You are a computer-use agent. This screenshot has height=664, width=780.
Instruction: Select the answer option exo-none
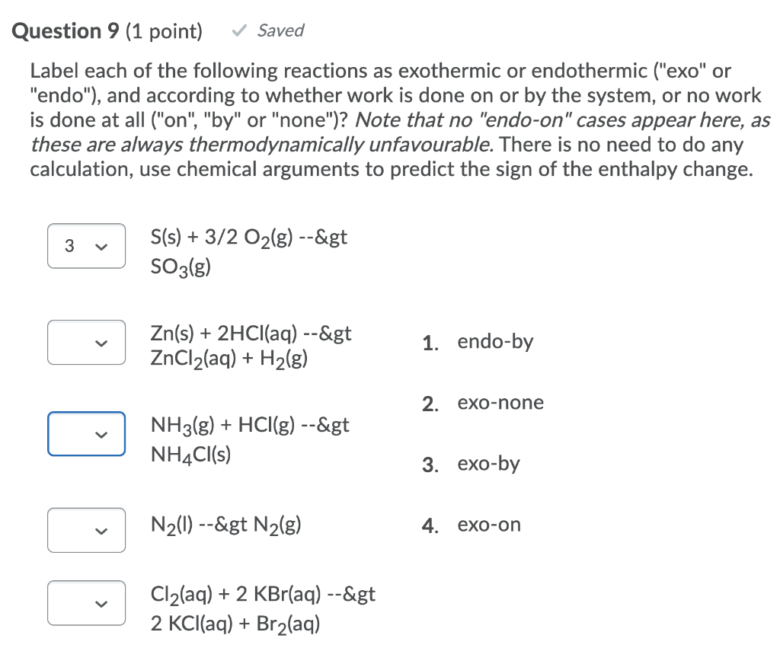tap(500, 402)
